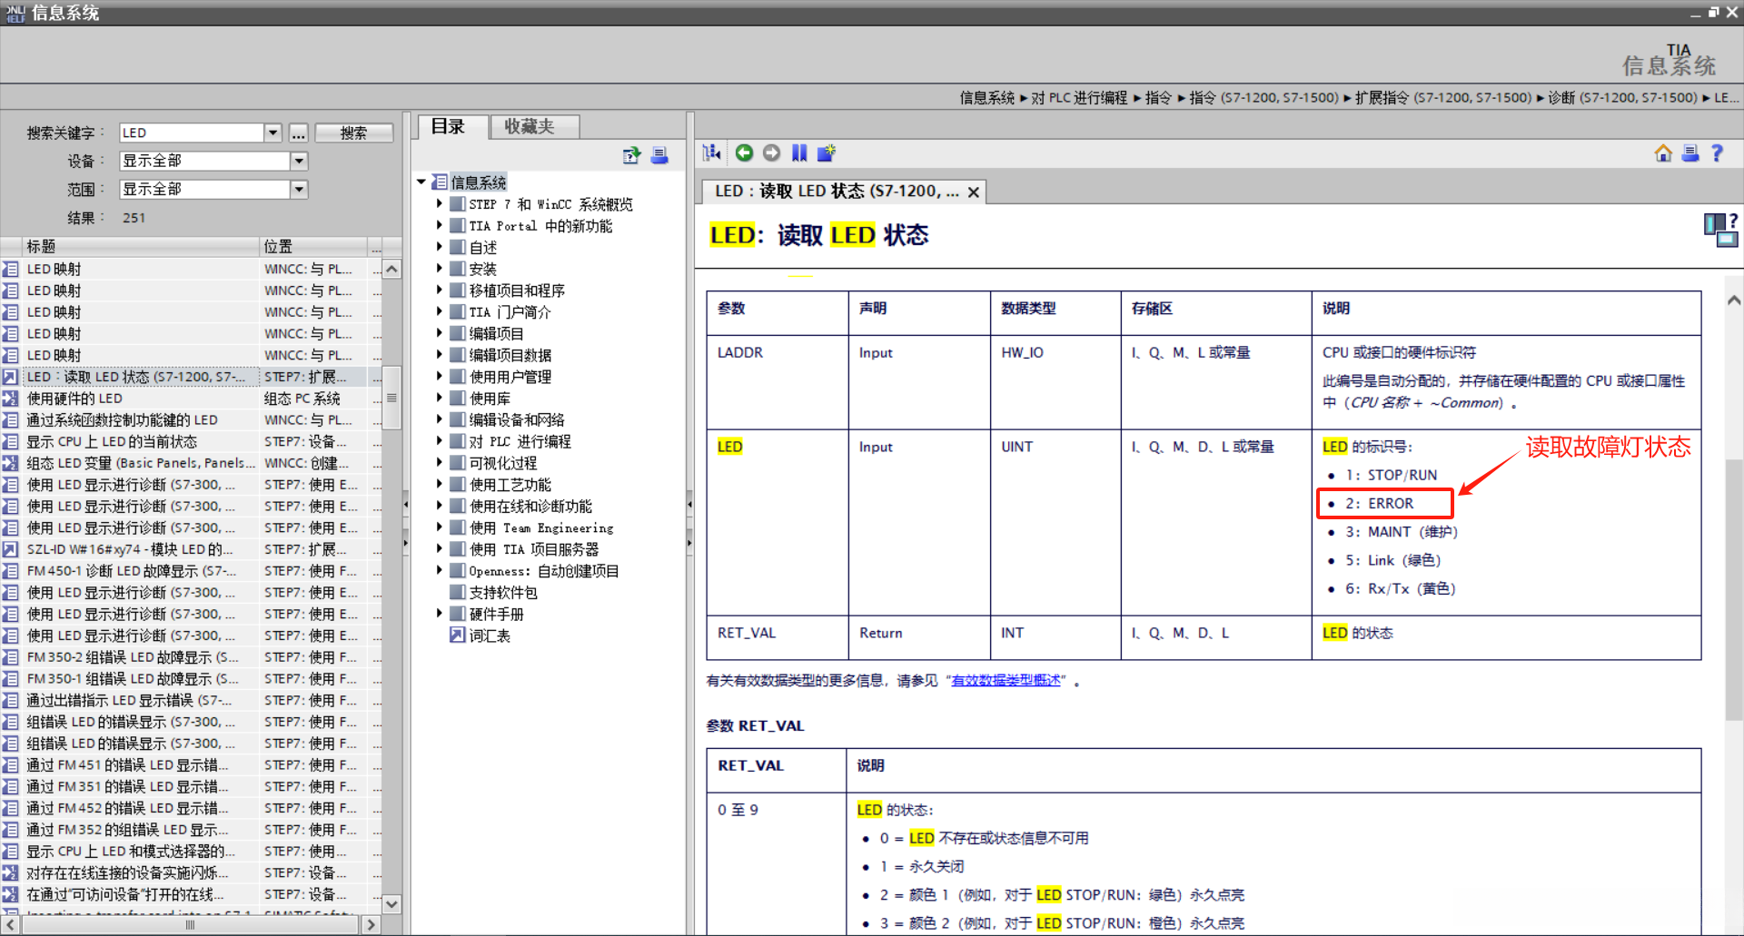
Task: Click the ellipsis button next to the keyword field
Action: click(298, 133)
